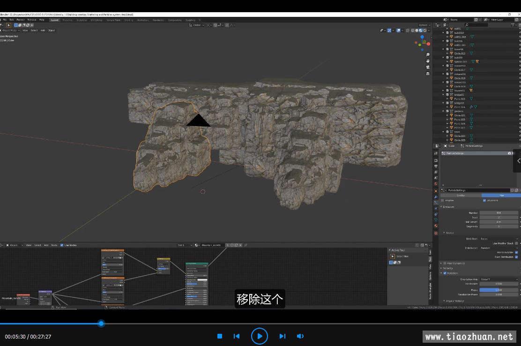Viewport: 521px width, 346px height.
Task: Open the Window menu
Action: coord(32,20)
